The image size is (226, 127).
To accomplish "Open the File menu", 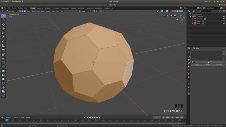I will [x=5, y=8].
